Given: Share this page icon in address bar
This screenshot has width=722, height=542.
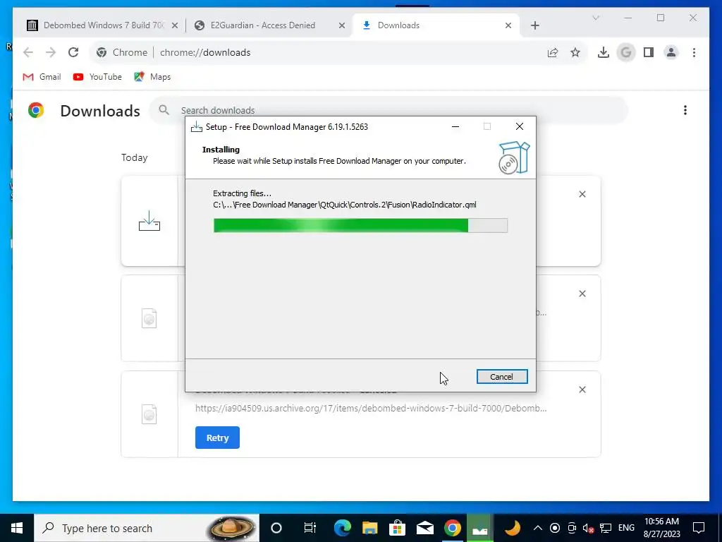Looking at the screenshot, I should (x=553, y=52).
